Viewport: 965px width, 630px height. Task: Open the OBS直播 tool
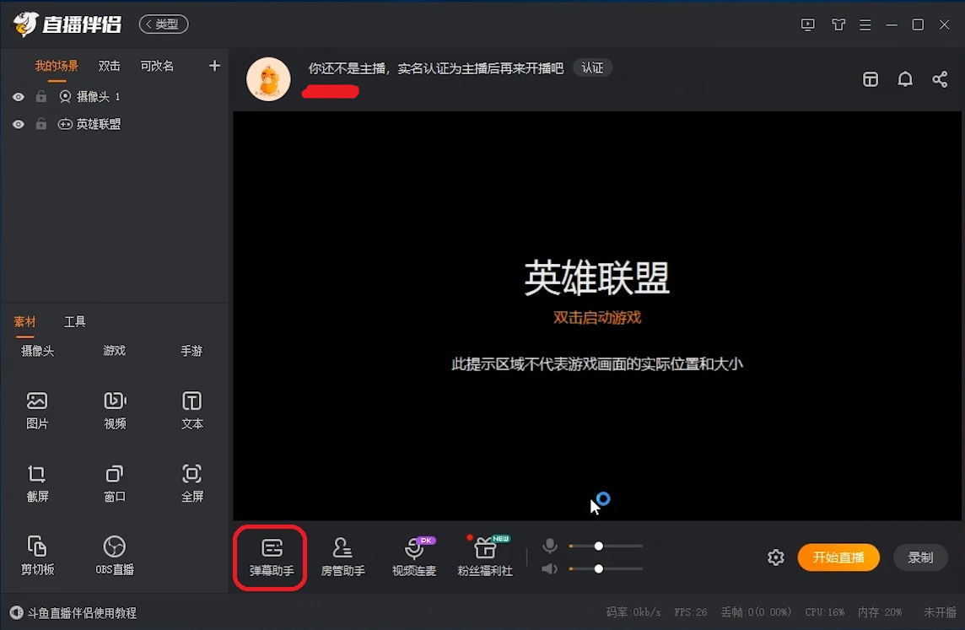pyautogui.click(x=114, y=555)
